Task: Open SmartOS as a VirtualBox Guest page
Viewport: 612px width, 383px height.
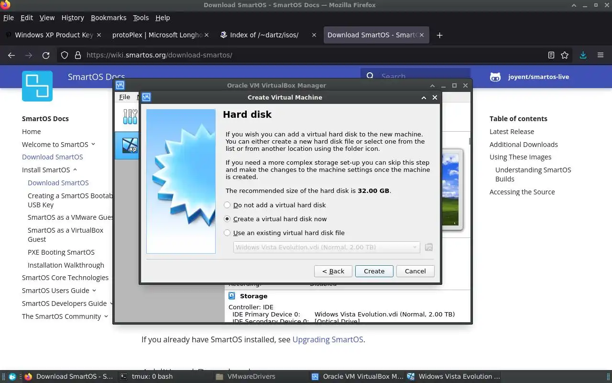Action: click(66, 235)
